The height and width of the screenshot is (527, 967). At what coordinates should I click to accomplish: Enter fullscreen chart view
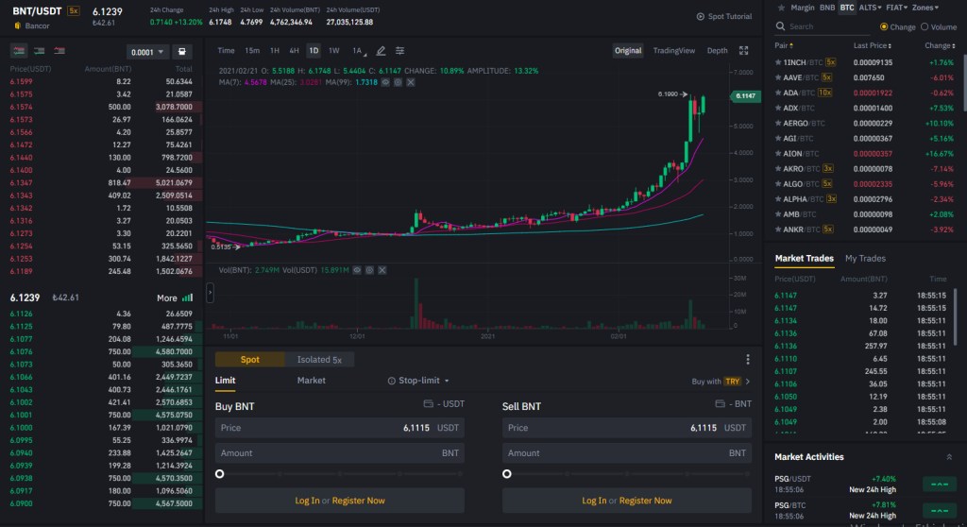tap(744, 51)
